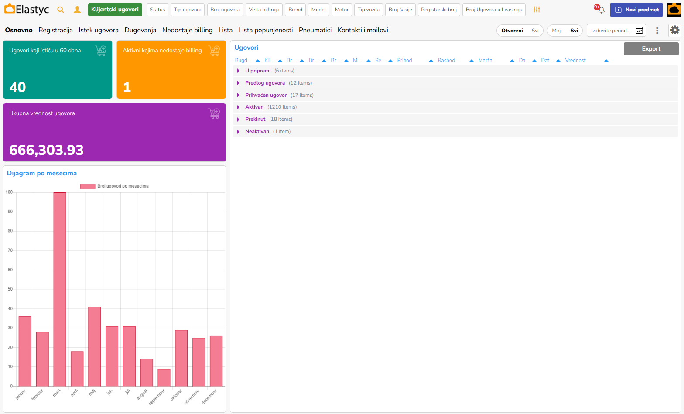Open the search magnifier icon
The height and width of the screenshot is (414, 684).
(61, 10)
